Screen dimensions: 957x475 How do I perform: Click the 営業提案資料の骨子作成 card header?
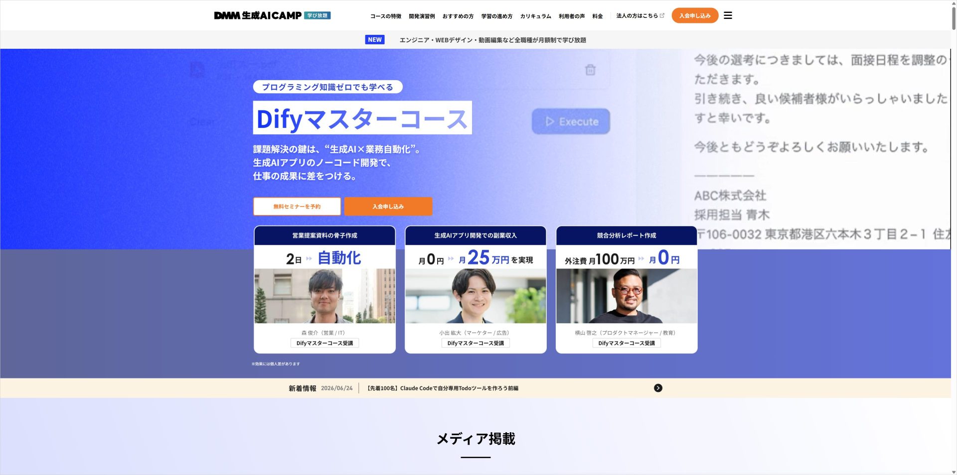pyautogui.click(x=324, y=236)
